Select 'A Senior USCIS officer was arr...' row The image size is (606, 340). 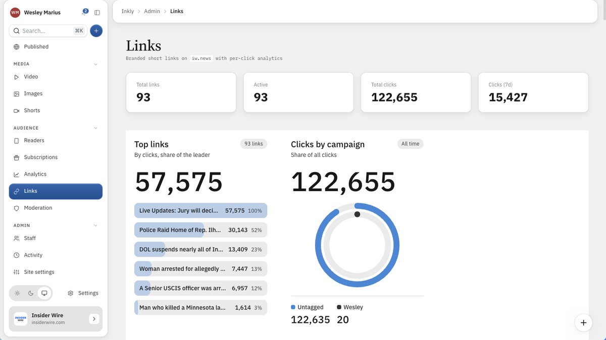[200, 288]
